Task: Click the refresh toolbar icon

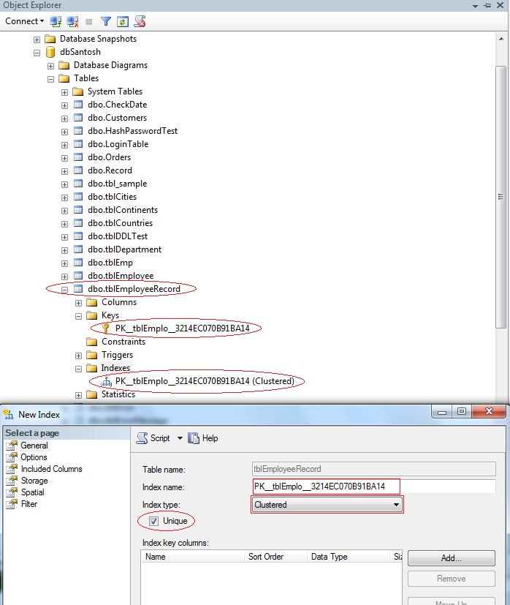Action: point(123,22)
